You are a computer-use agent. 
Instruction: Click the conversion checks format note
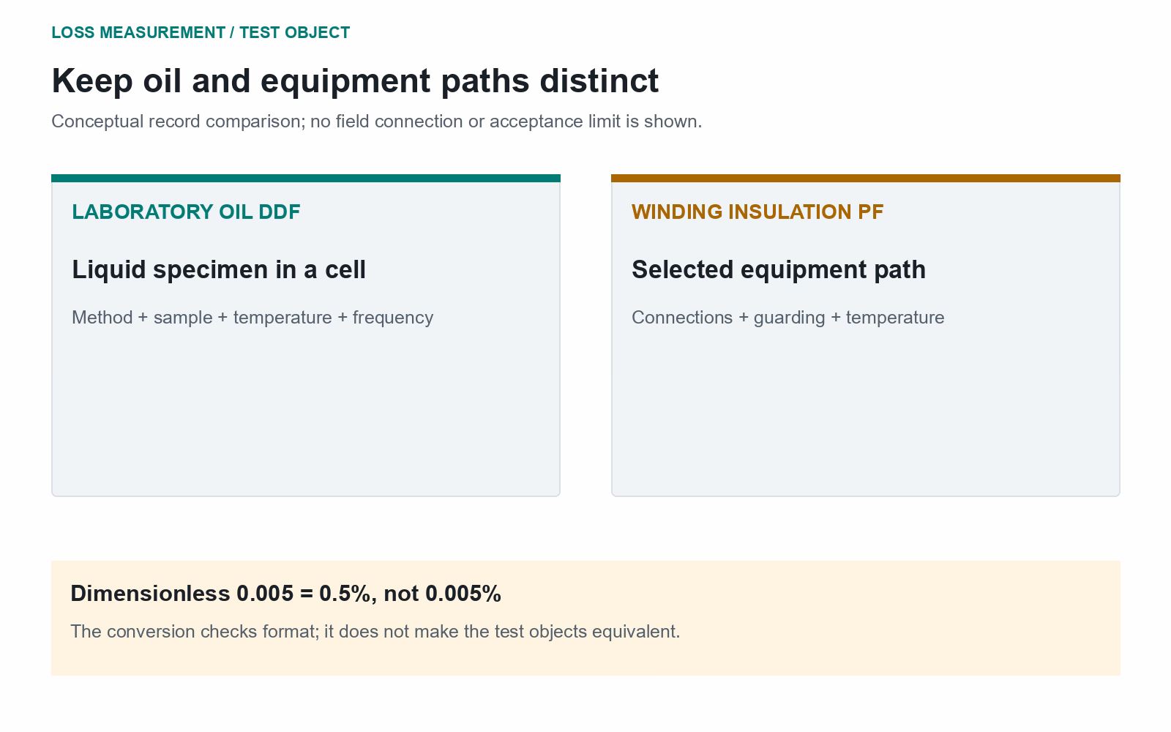pyautogui.click(x=375, y=632)
